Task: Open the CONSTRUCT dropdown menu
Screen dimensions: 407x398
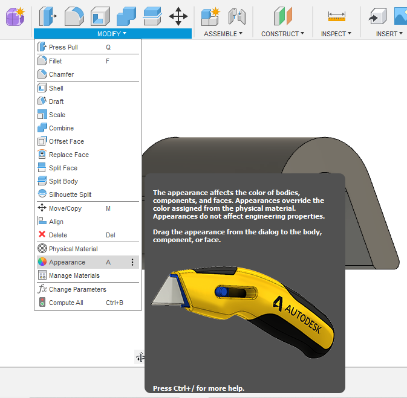Action: coord(282,34)
